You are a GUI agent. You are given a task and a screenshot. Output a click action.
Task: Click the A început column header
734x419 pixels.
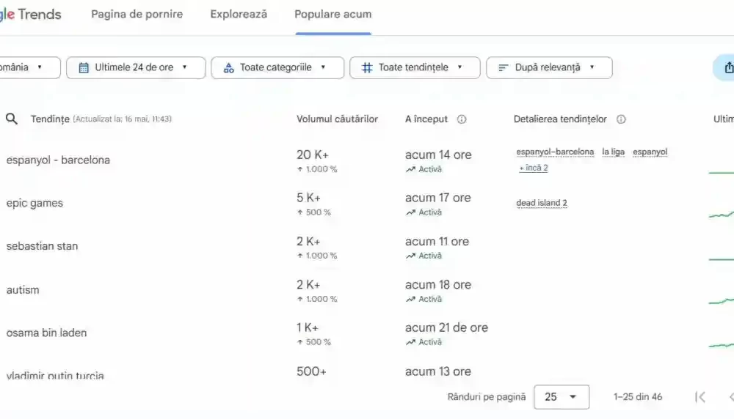click(x=426, y=119)
